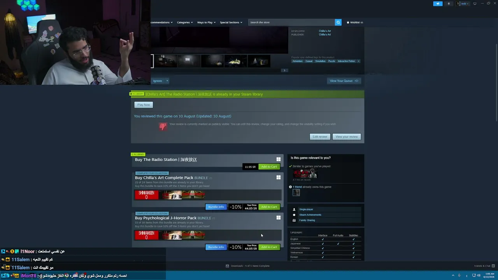Add The Radio Station to cart
The height and width of the screenshot is (280, 498).
(269, 167)
